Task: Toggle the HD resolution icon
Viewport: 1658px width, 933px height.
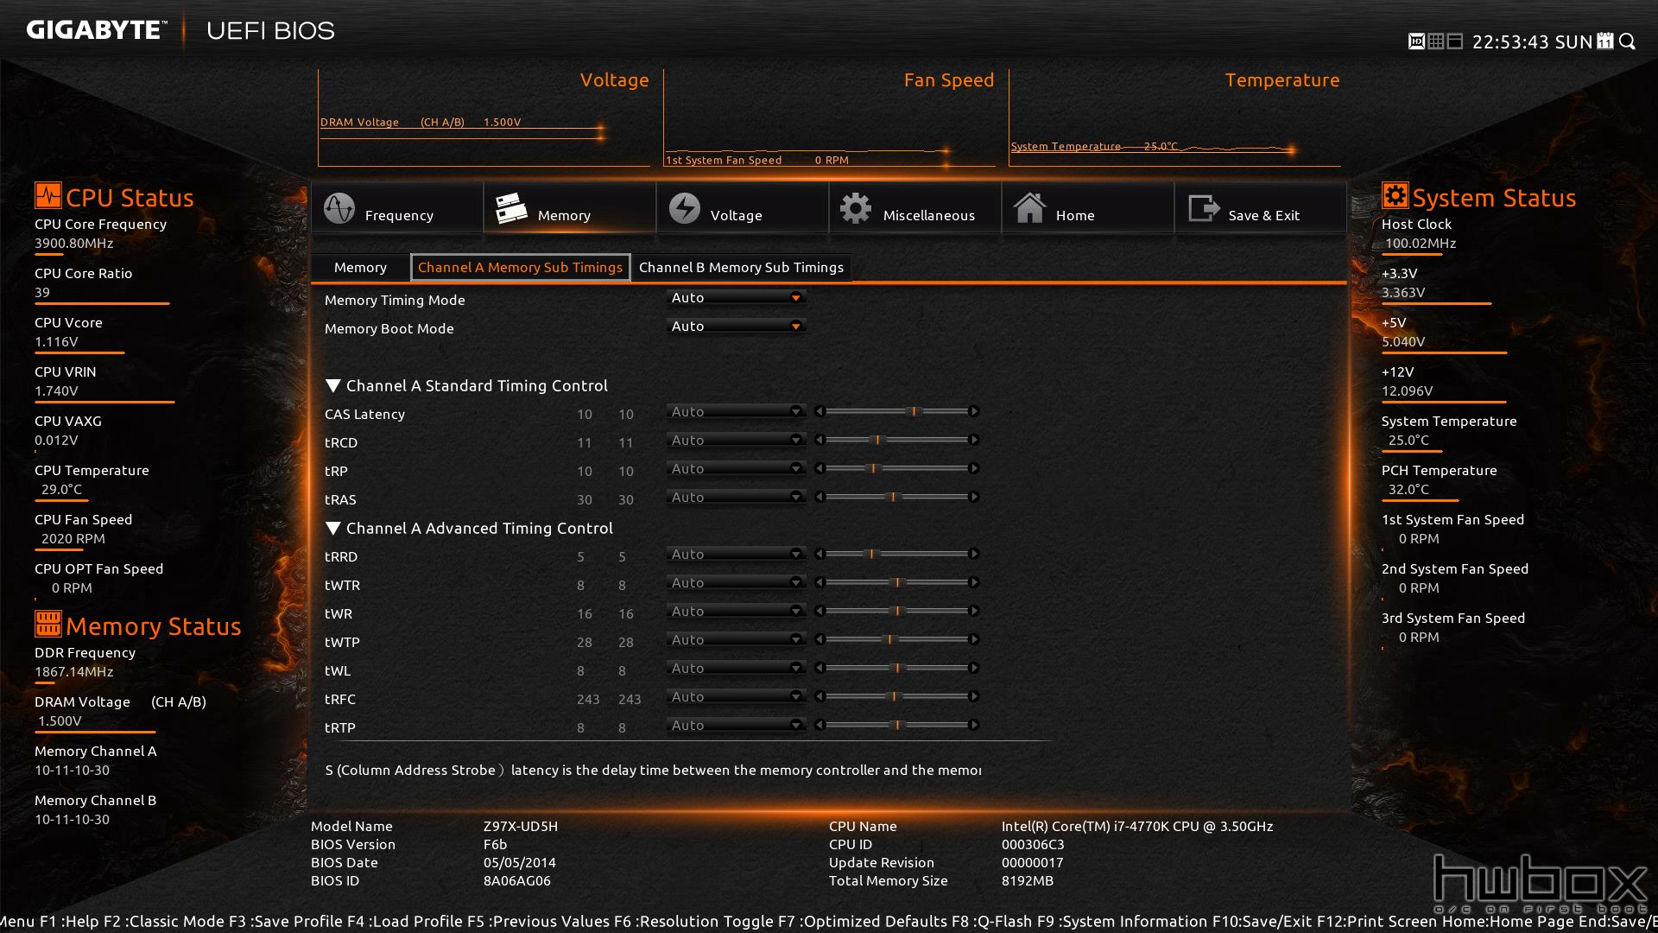Action: pyautogui.click(x=1416, y=41)
